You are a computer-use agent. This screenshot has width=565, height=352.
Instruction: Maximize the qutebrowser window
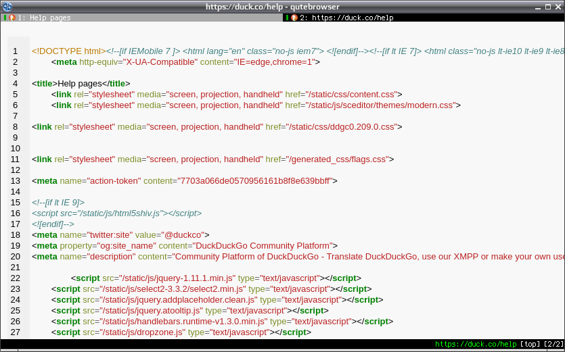pyautogui.click(x=547, y=7)
